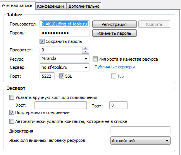Open the Конференции tab
The width and height of the screenshot is (181, 155).
[x=51, y=6]
